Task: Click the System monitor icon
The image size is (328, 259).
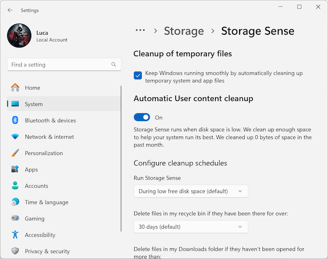Action: coord(15,104)
